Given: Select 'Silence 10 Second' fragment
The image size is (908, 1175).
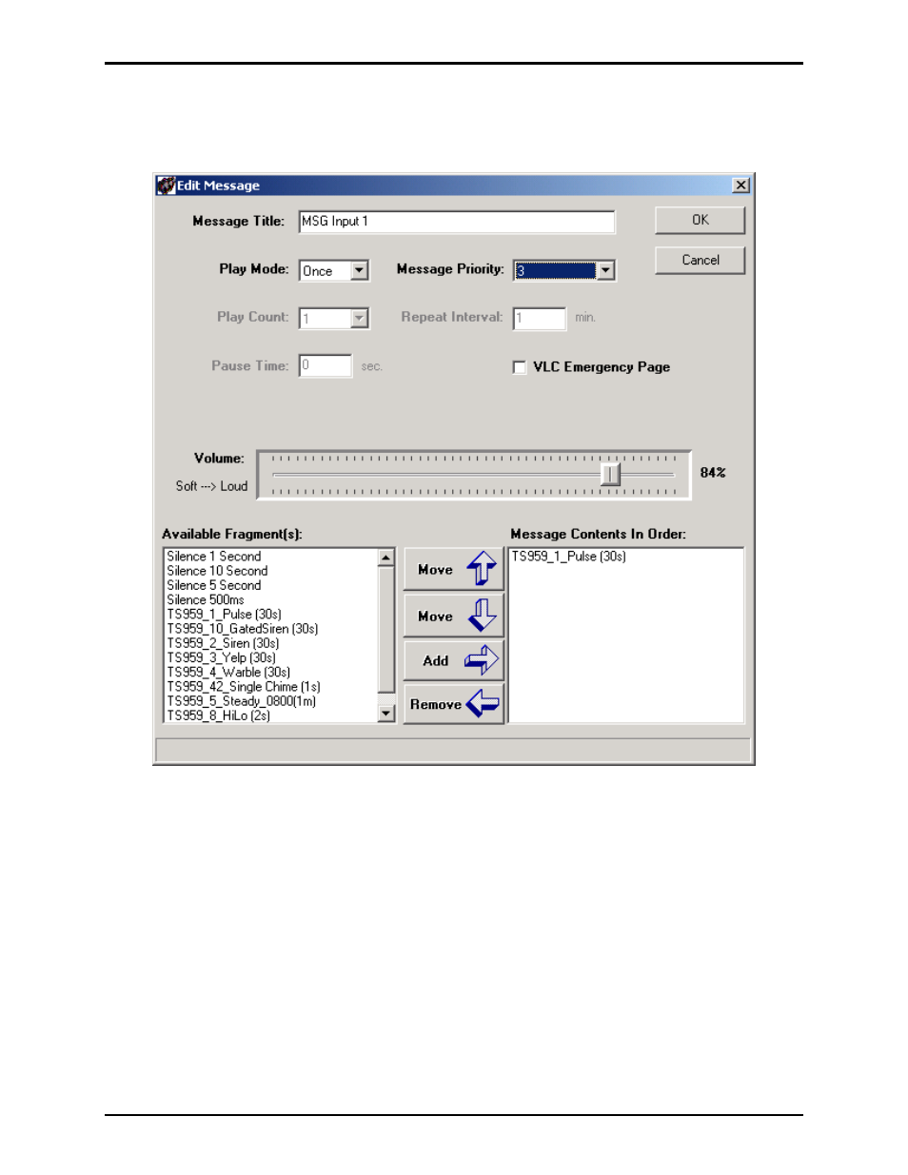Looking at the screenshot, I should tap(217, 571).
